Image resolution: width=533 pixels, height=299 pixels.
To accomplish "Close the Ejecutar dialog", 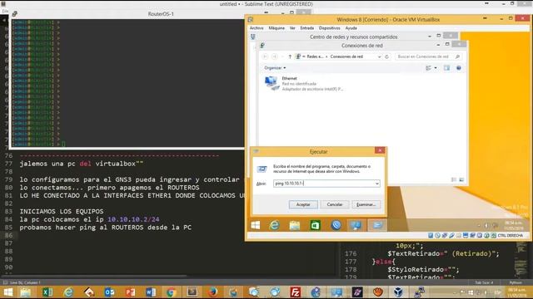I will [x=380, y=150].
